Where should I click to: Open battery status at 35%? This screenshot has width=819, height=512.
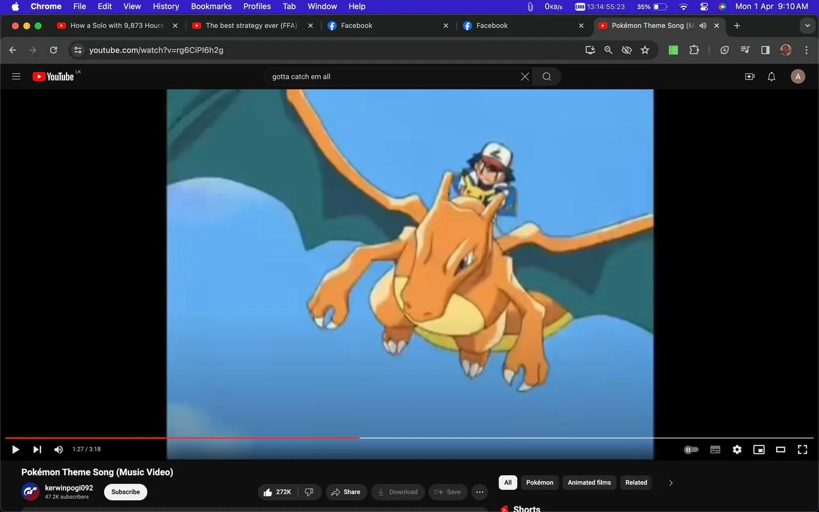pyautogui.click(x=652, y=6)
